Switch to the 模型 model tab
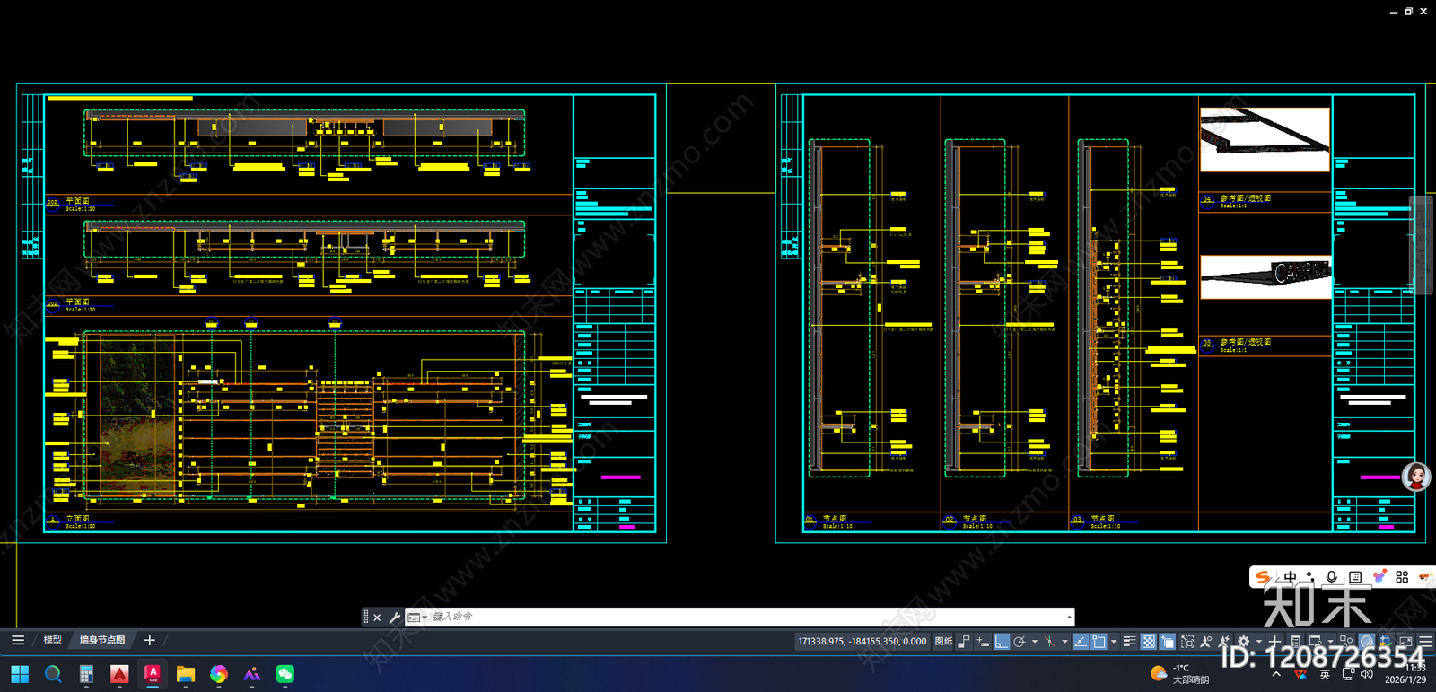The width and height of the screenshot is (1436, 692). click(53, 640)
